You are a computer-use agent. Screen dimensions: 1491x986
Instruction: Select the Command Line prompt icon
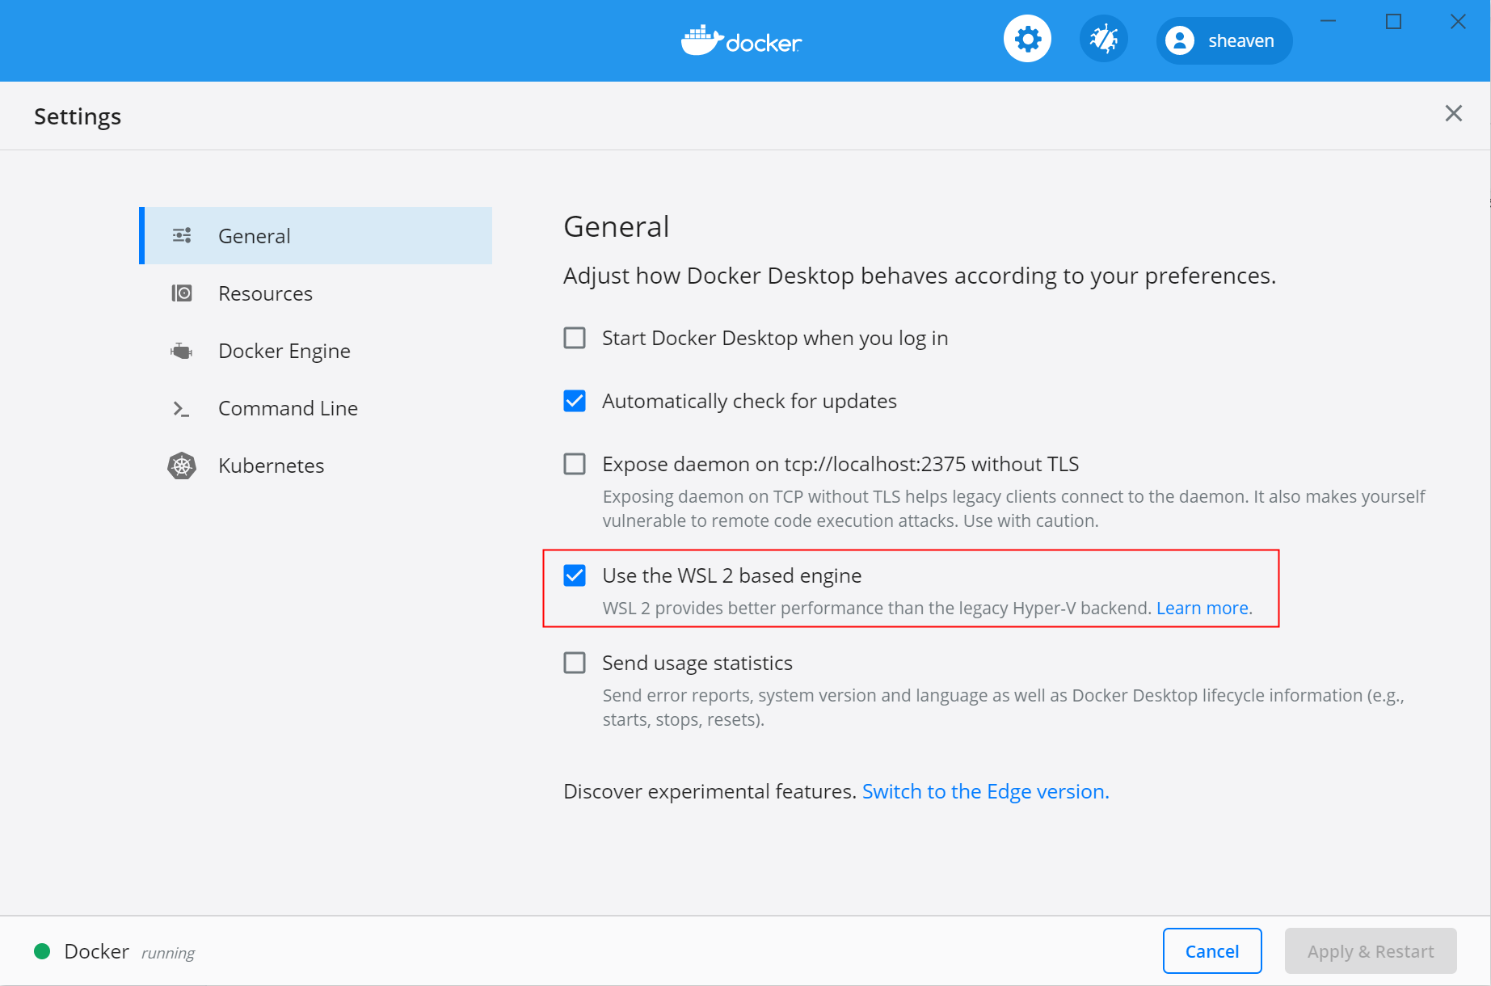pos(182,409)
